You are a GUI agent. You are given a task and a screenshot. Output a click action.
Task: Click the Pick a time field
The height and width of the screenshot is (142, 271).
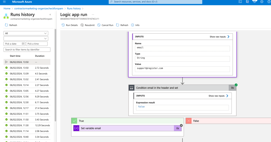[x=37, y=44]
